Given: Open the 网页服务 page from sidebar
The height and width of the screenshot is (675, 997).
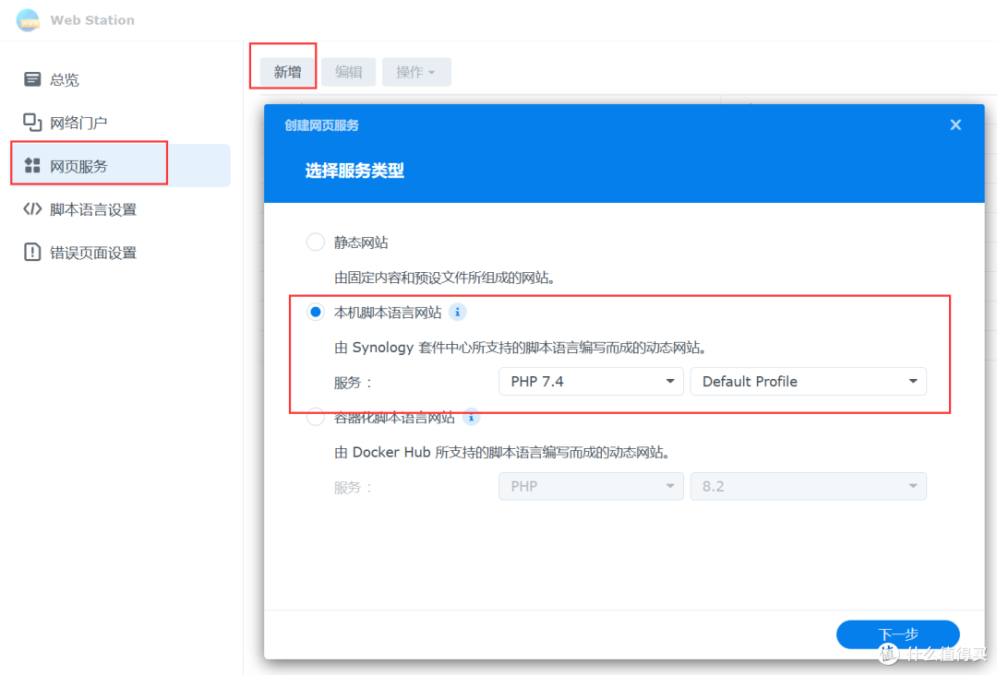Looking at the screenshot, I should pyautogui.click(x=88, y=162).
